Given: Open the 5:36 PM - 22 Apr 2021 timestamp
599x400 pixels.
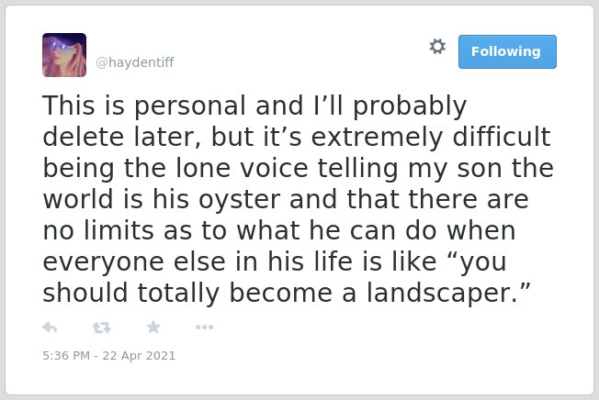Looking at the screenshot, I should coord(109,355).
